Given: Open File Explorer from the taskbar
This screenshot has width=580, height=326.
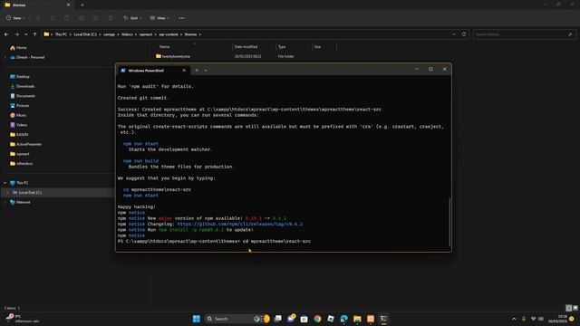Looking at the screenshot, I should coord(357,319).
